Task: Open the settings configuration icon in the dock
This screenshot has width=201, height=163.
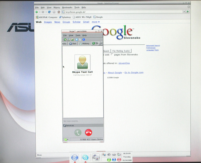Action: pyautogui.click(x=96, y=157)
